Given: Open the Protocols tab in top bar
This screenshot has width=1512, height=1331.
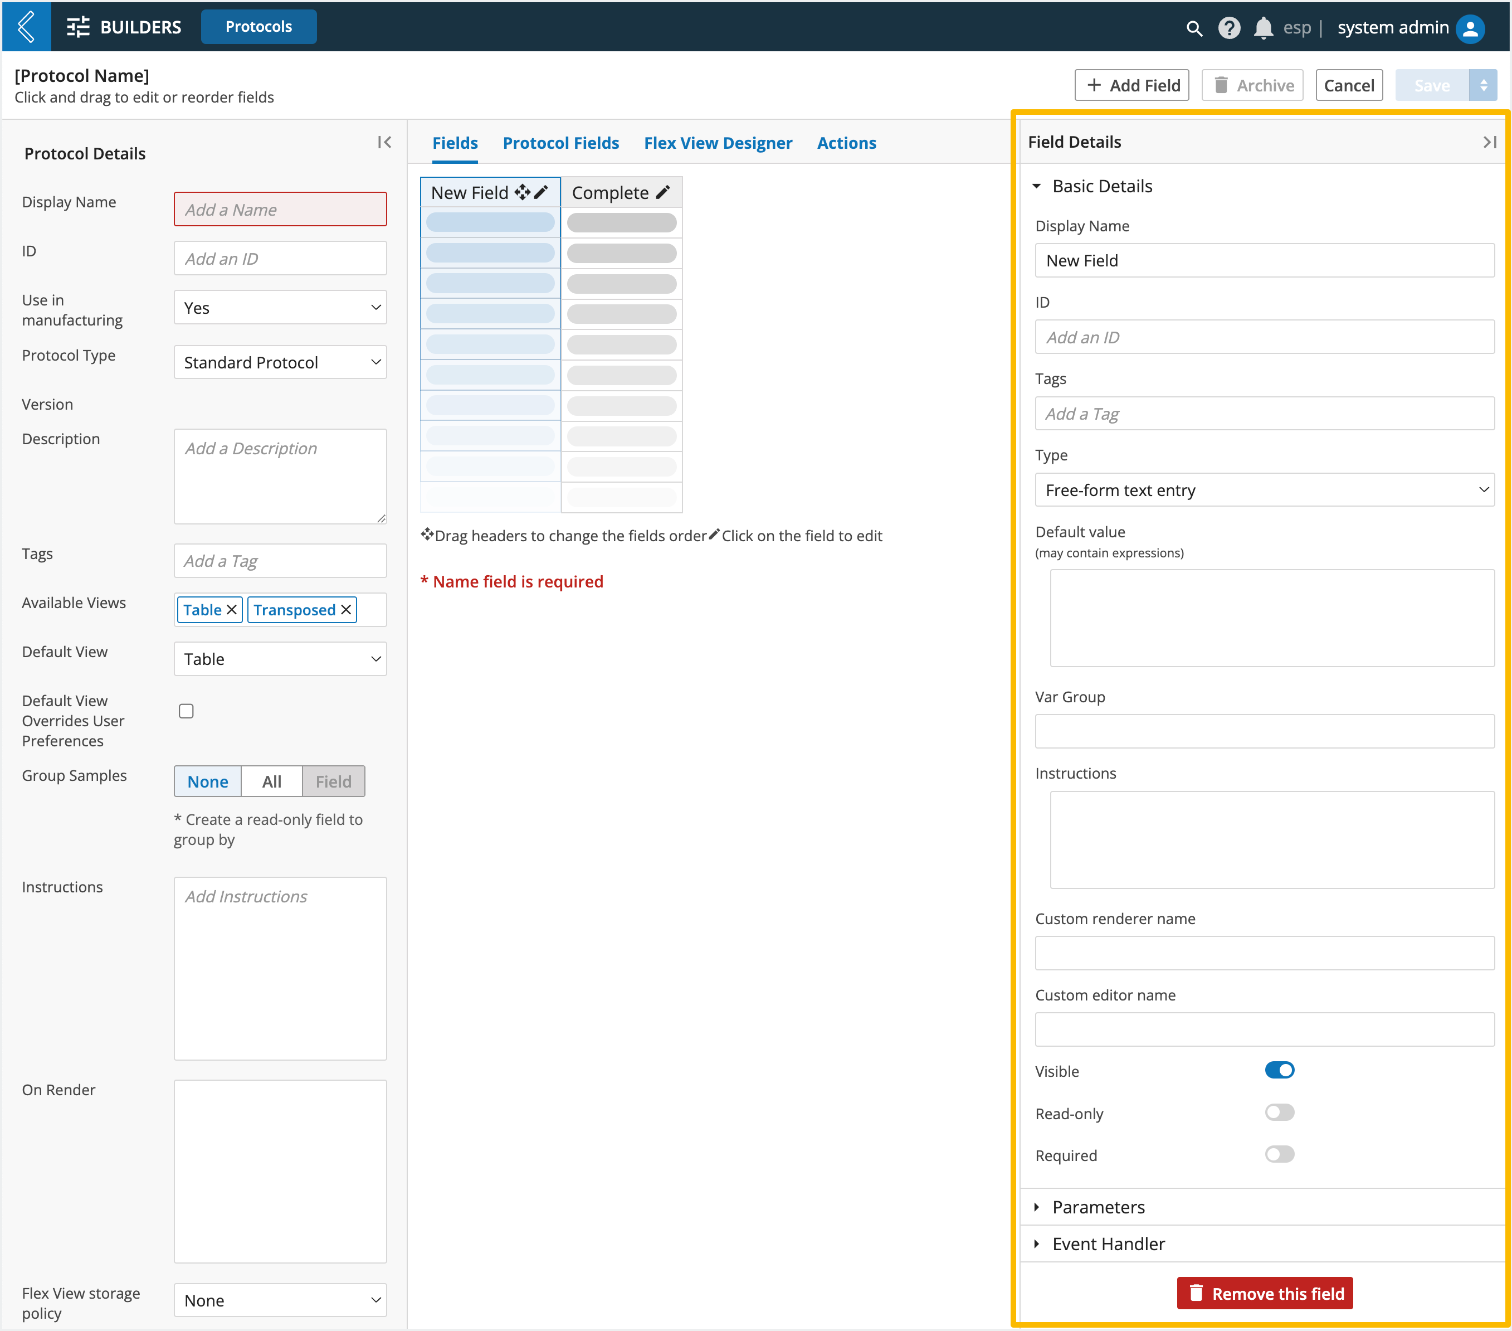Looking at the screenshot, I should click(x=259, y=27).
